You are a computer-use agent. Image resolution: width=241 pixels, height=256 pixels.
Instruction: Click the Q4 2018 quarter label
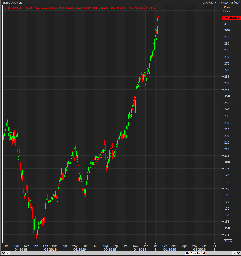[21, 249]
